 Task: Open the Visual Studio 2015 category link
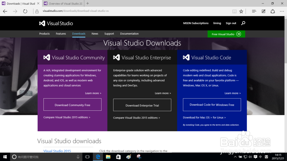click(57, 151)
